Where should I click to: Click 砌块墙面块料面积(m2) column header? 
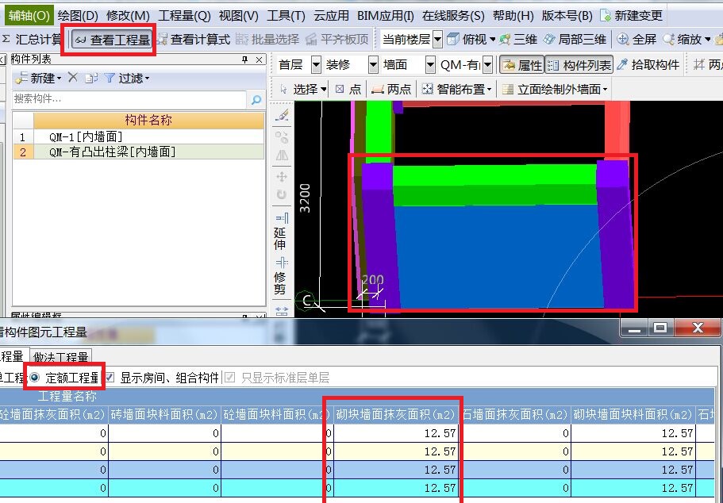633,414
